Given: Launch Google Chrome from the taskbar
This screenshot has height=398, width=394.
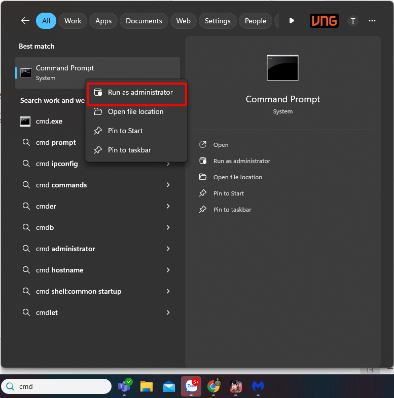Looking at the screenshot, I should point(214,386).
